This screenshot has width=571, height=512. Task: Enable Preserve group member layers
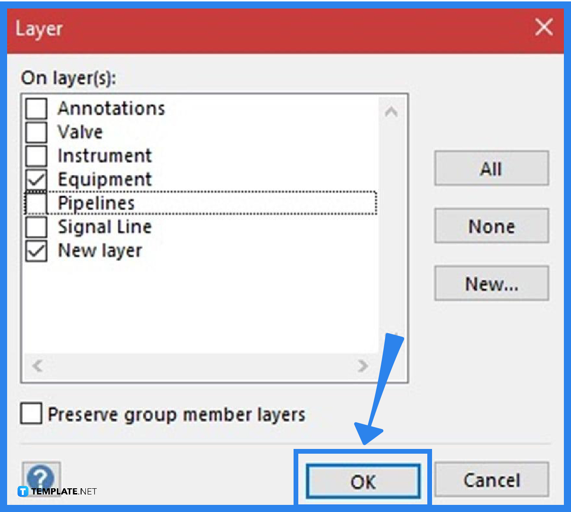coord(30,413)
